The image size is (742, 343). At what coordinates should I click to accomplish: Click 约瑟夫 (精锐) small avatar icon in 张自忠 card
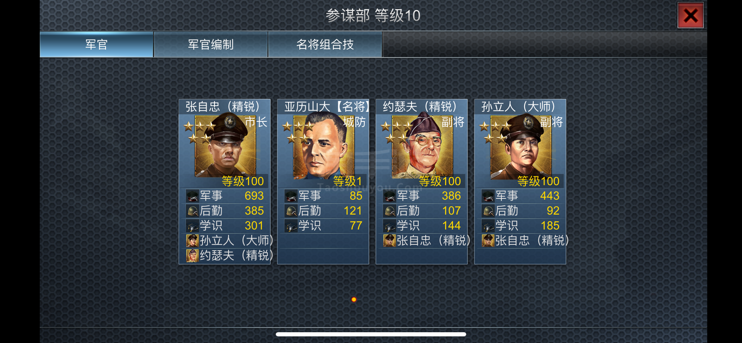pyautogui.click(x=192, y=256)
